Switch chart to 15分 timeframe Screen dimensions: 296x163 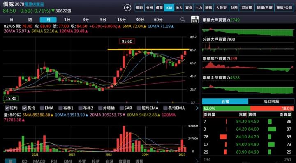point(121,20)
